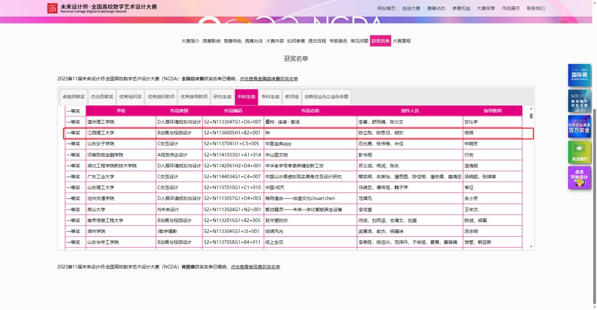
Task: Click school cell 湖北工程学院新技术学院
Action: coord(121,166)
